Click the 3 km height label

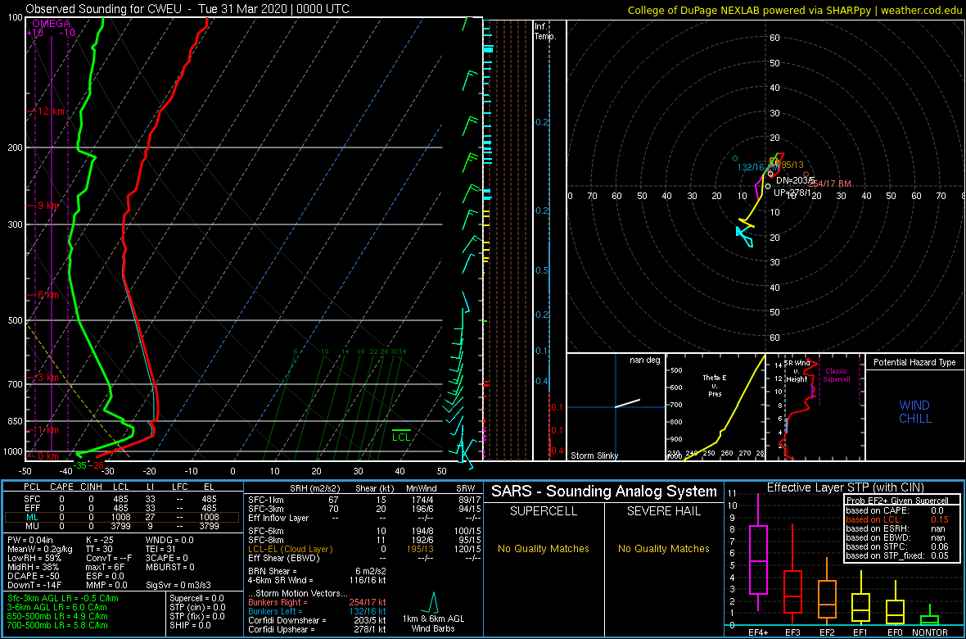(47, 378)
